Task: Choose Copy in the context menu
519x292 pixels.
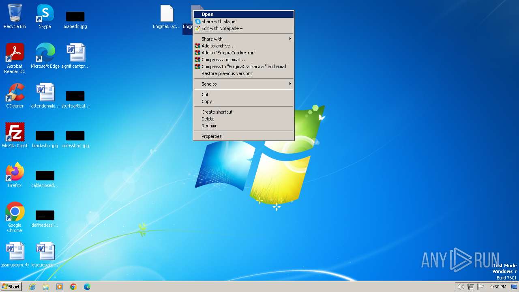Action: (243, 101)
